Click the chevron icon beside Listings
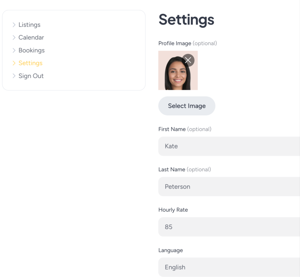The height and width of the screenshot is (277, 300). point(14,25)
